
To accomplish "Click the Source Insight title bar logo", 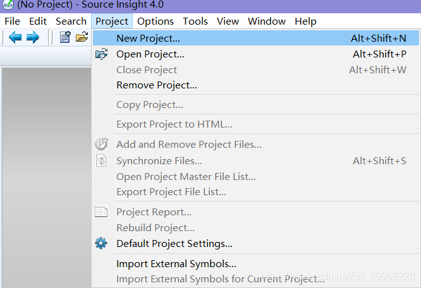I will [8, 4].
